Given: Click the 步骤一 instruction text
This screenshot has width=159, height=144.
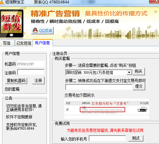Looking at the screenshot, I should coord(101,66).
